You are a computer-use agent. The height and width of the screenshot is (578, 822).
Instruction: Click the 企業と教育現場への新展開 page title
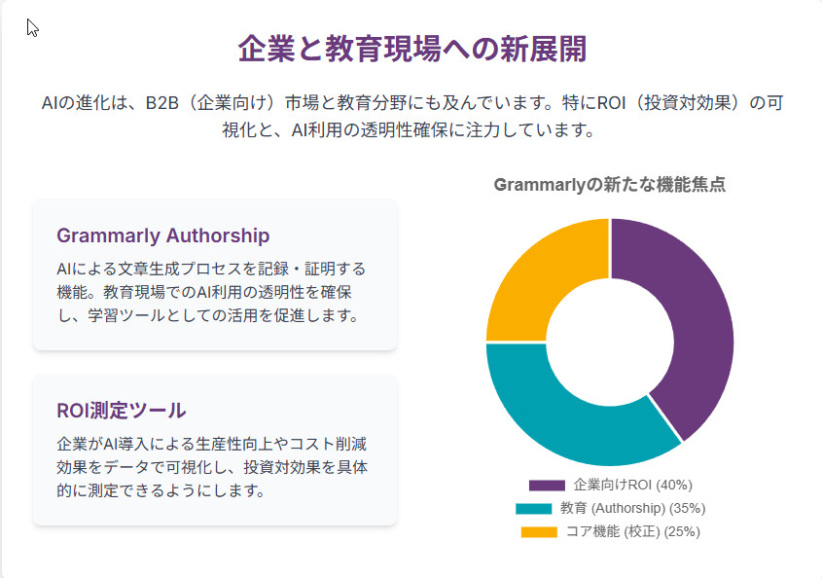click(411, 49)
